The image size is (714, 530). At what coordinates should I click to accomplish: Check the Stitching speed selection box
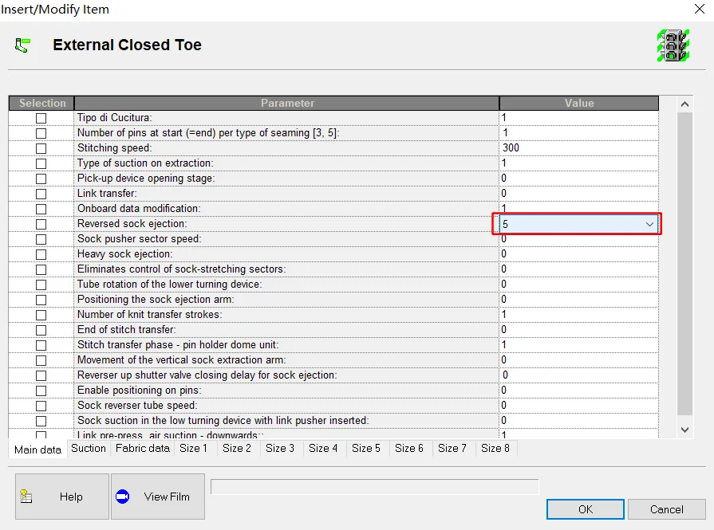click(41, 148)
